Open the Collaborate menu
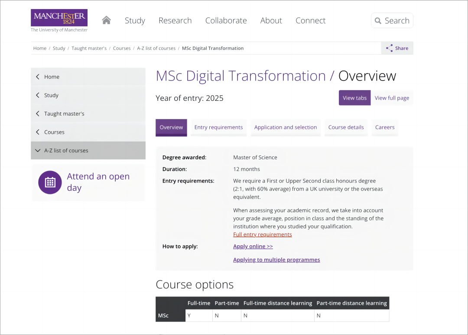 [x=226, y=21]
